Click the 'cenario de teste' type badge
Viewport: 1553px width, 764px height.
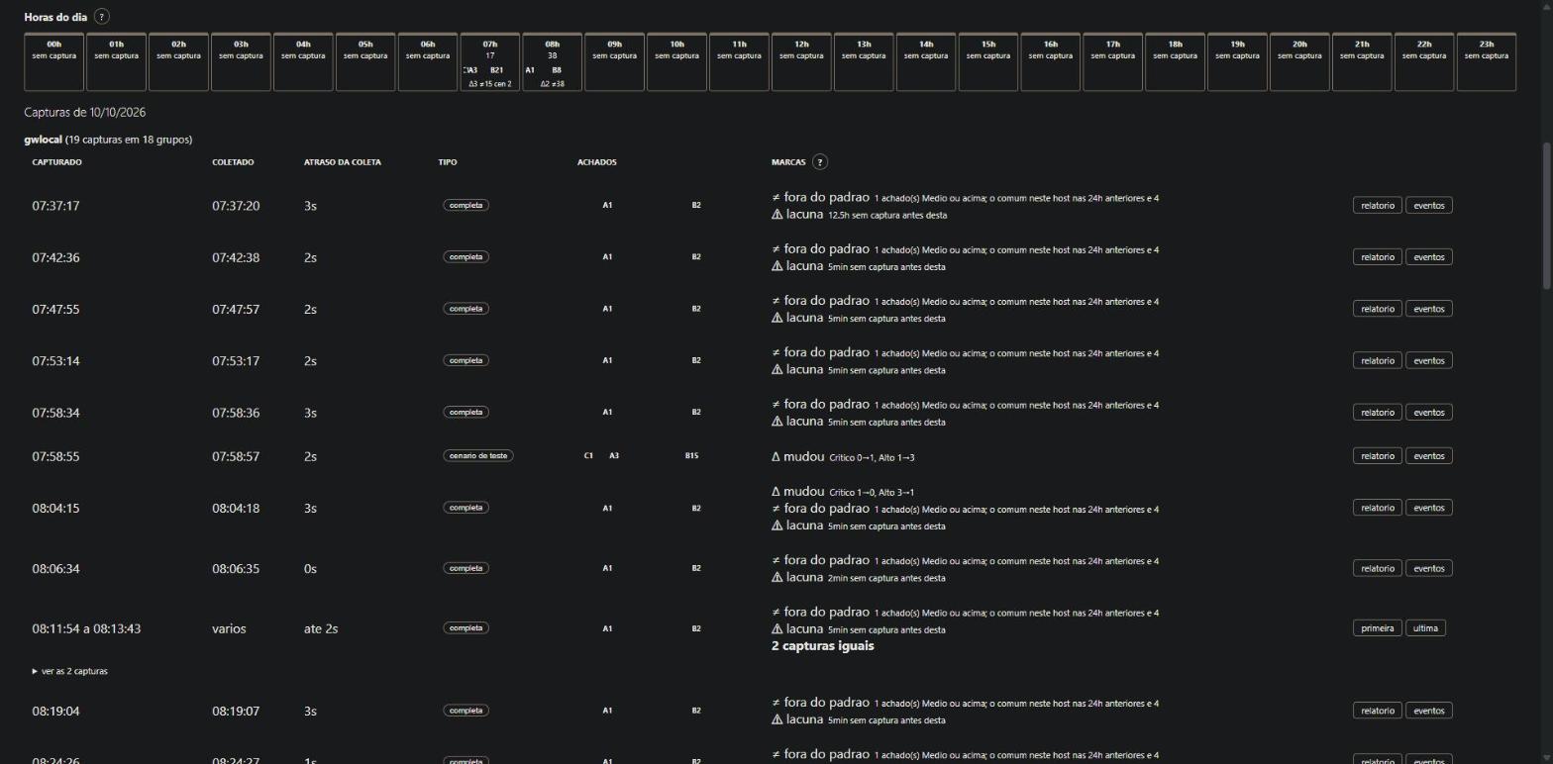(x=478, y=456)
